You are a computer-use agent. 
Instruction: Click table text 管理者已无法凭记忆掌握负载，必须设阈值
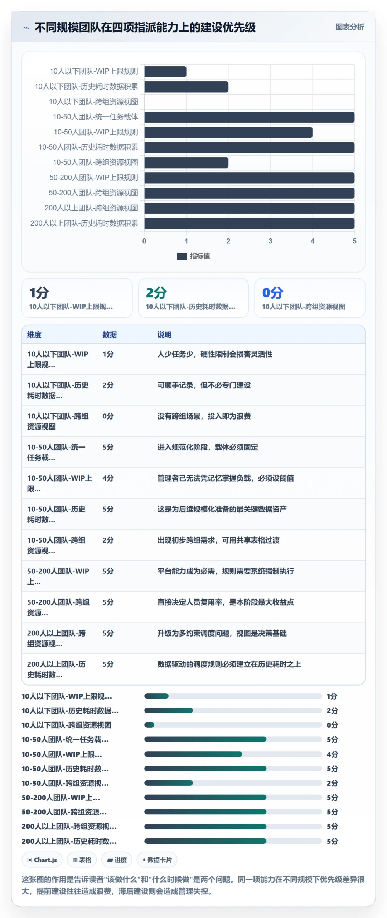click(x=226, y=478)
